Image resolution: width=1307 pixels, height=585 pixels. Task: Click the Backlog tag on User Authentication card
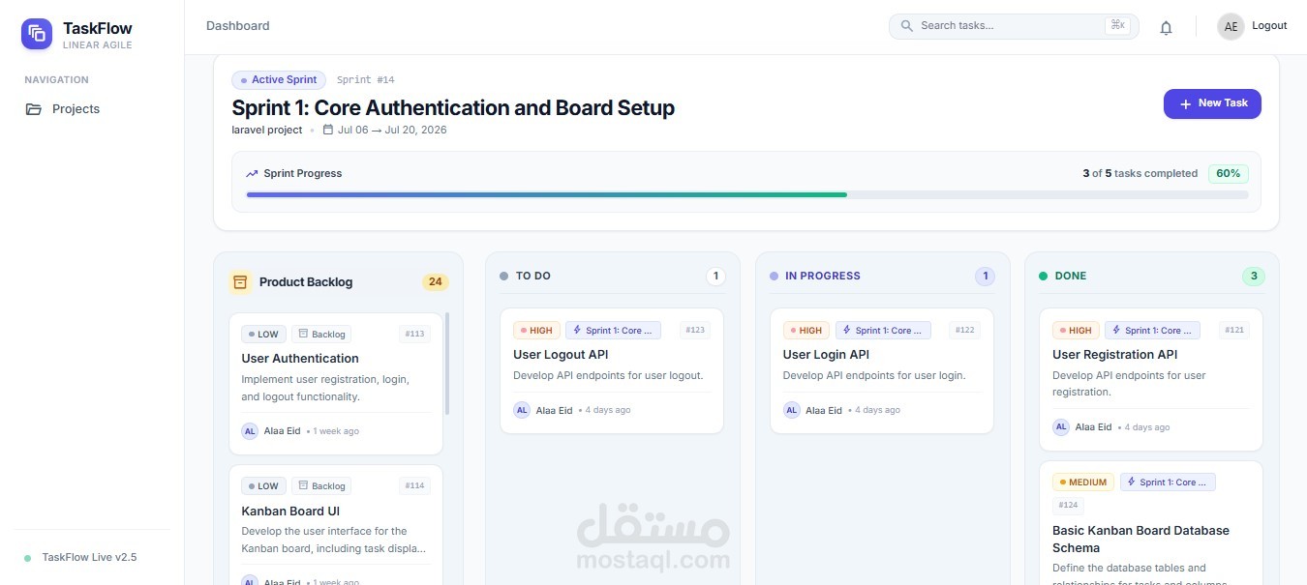point(321,335)
